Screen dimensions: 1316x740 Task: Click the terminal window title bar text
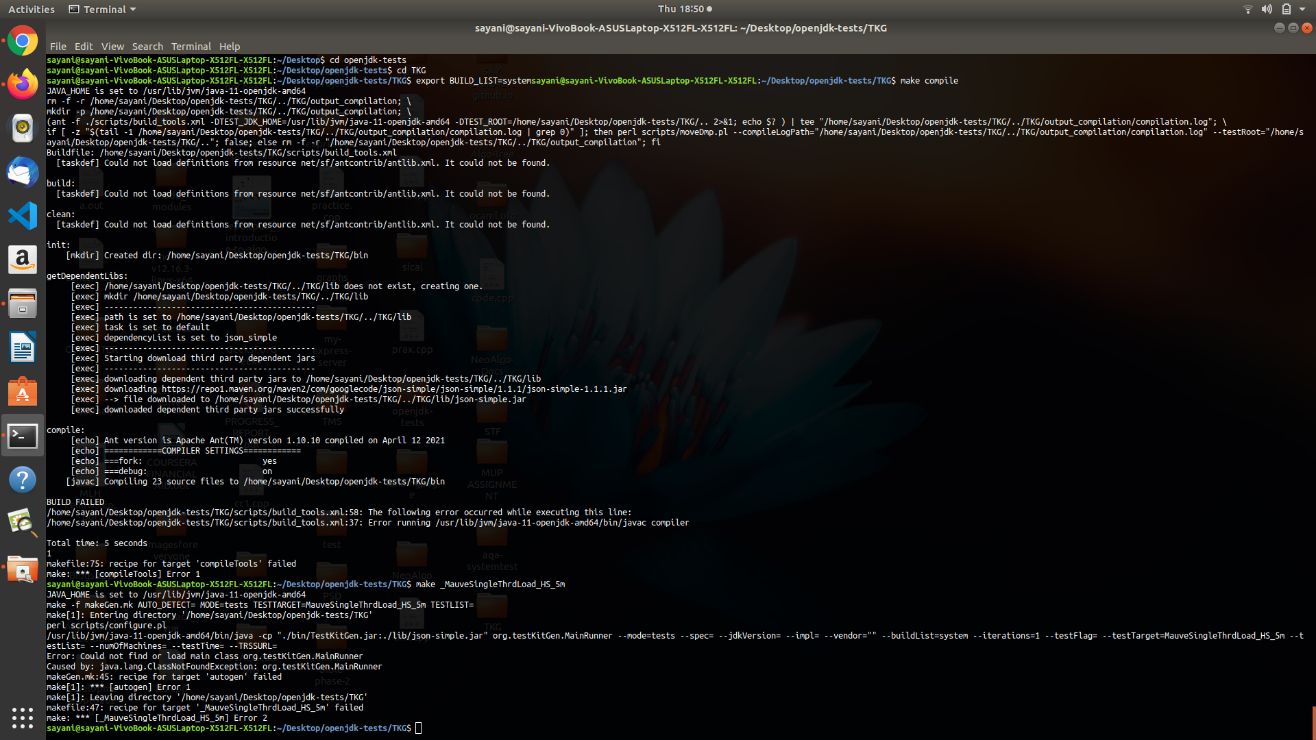[681, 28]
